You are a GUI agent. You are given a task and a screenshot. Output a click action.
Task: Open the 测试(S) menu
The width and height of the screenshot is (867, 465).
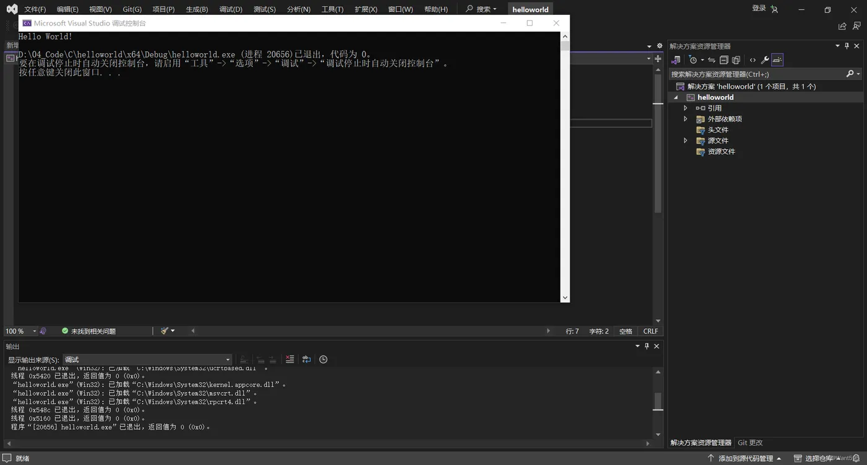(x=264, y=9)
